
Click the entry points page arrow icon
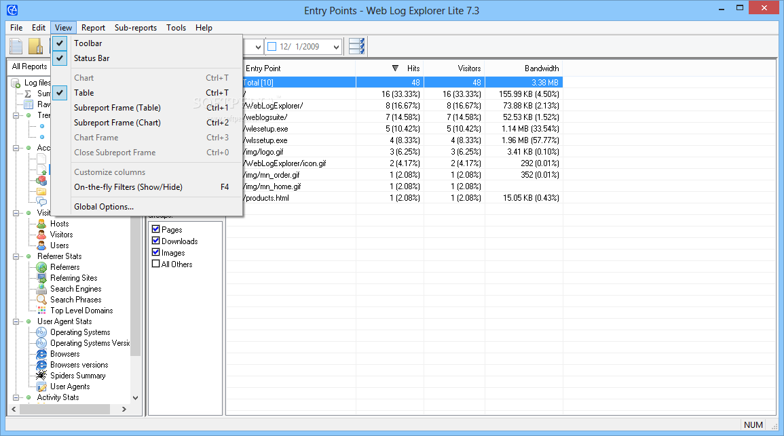[42, 170]
